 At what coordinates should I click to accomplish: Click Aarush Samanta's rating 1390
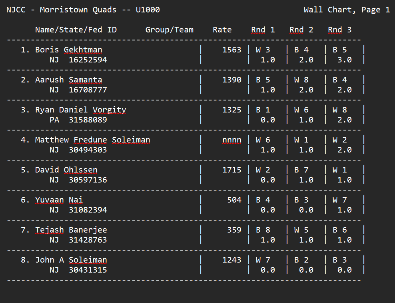232,80
